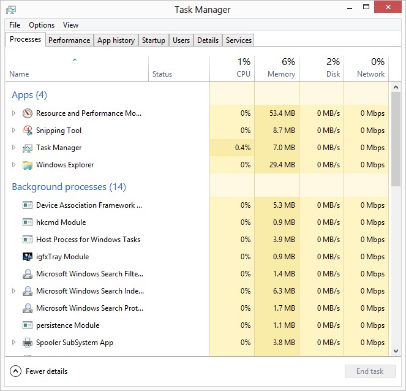Click the Snipping Tool scissors icon
The width and height of the screenshot is (406, 391).
pos(27,131)
